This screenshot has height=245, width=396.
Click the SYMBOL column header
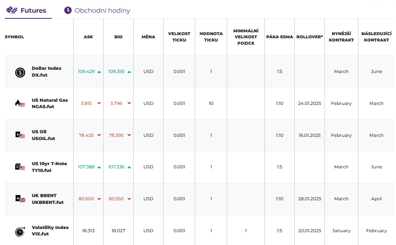point(14,37)
